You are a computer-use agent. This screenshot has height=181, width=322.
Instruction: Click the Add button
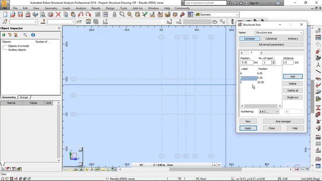click(293, 76)
